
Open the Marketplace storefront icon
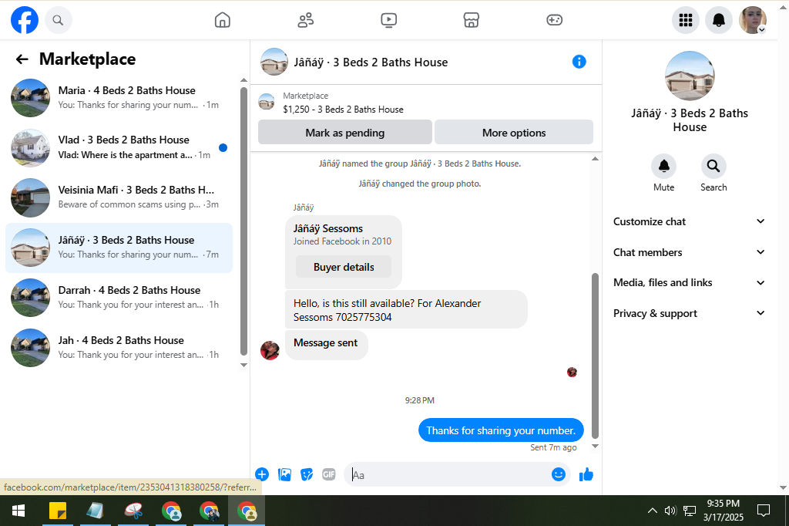tap(471, 20)
